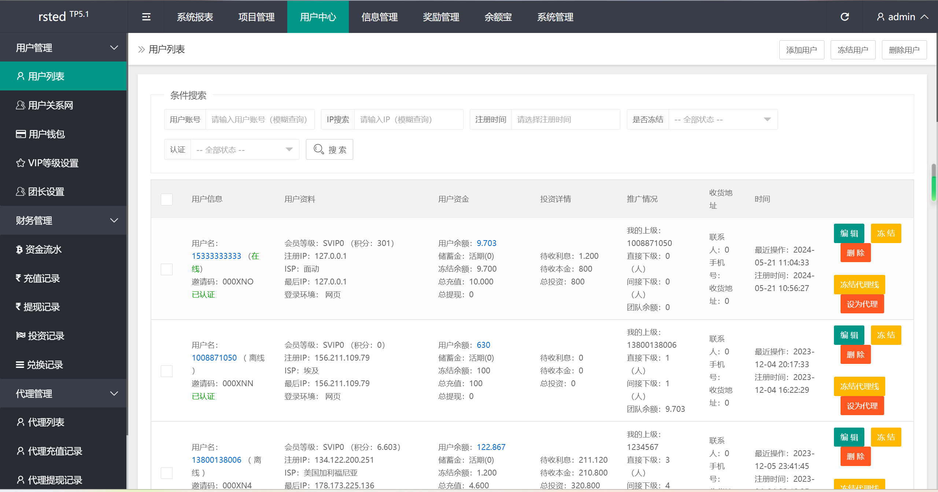Expand the 财务管理 menu section

(x=62, y=220)
